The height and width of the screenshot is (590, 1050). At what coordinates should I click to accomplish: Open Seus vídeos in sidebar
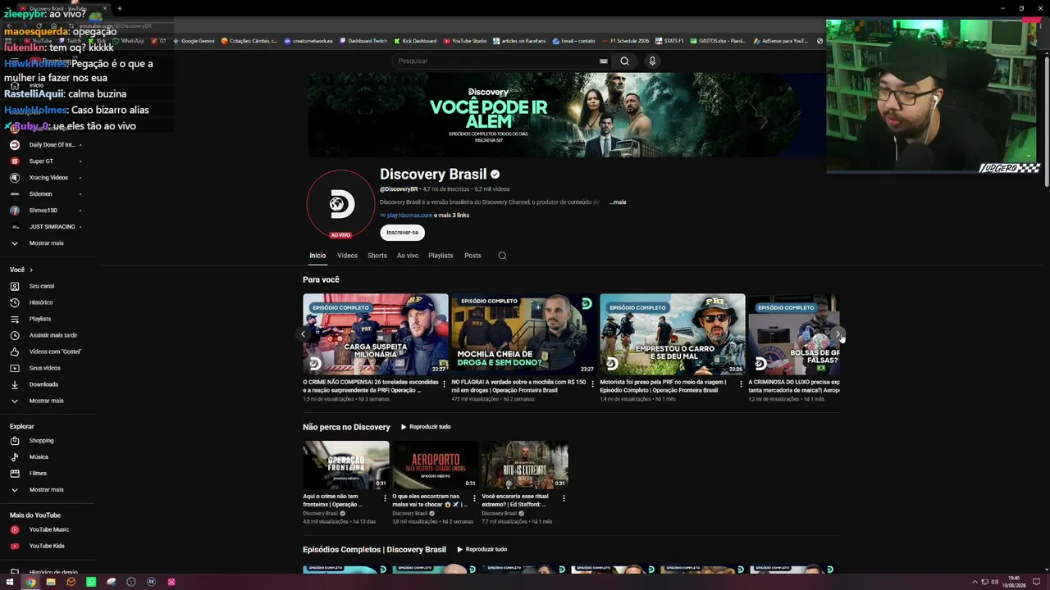[x=45, y=368]
